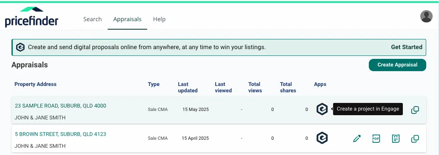Click Get Started in the banner

(x=407, y=47)
